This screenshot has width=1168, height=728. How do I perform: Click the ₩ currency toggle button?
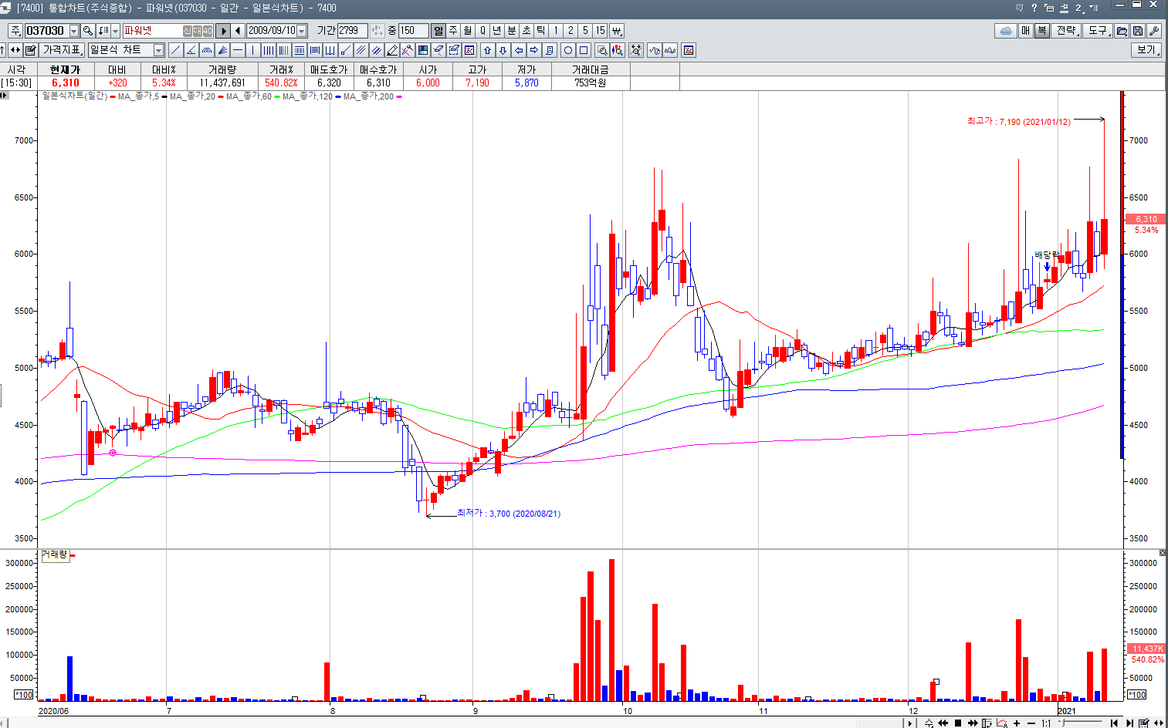617,31
